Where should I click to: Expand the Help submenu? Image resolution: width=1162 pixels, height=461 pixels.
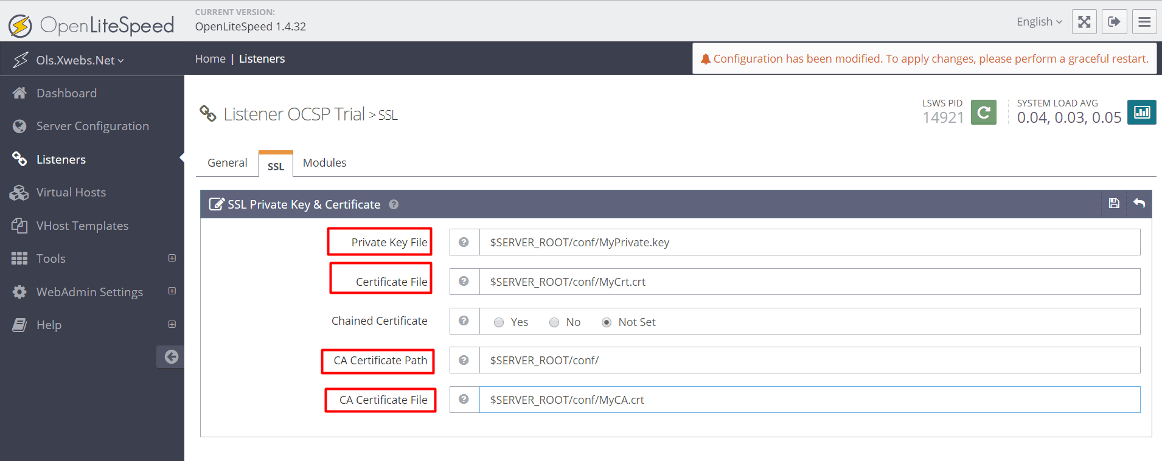point(172,324)
